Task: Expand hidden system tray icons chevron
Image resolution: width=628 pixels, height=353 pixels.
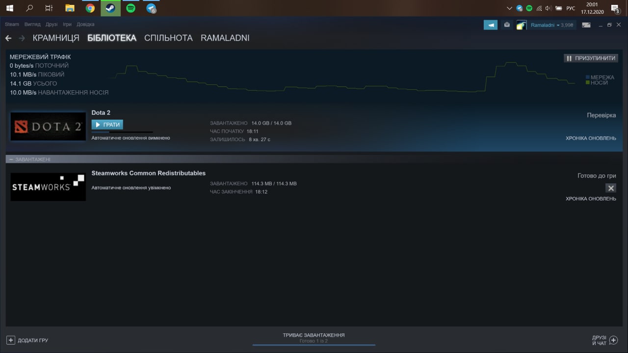Action: tap(510, 8)
